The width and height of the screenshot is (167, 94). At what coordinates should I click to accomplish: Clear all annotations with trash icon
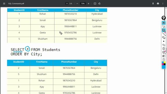[x=164, y=49]
